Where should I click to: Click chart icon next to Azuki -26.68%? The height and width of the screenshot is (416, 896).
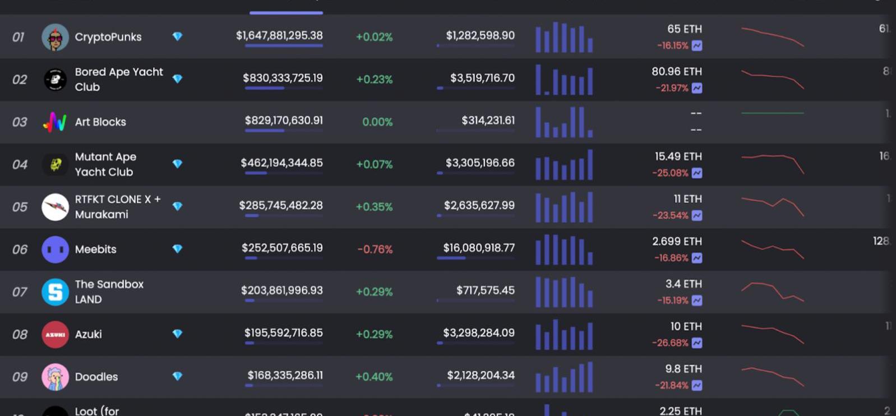tap(697, 343)
